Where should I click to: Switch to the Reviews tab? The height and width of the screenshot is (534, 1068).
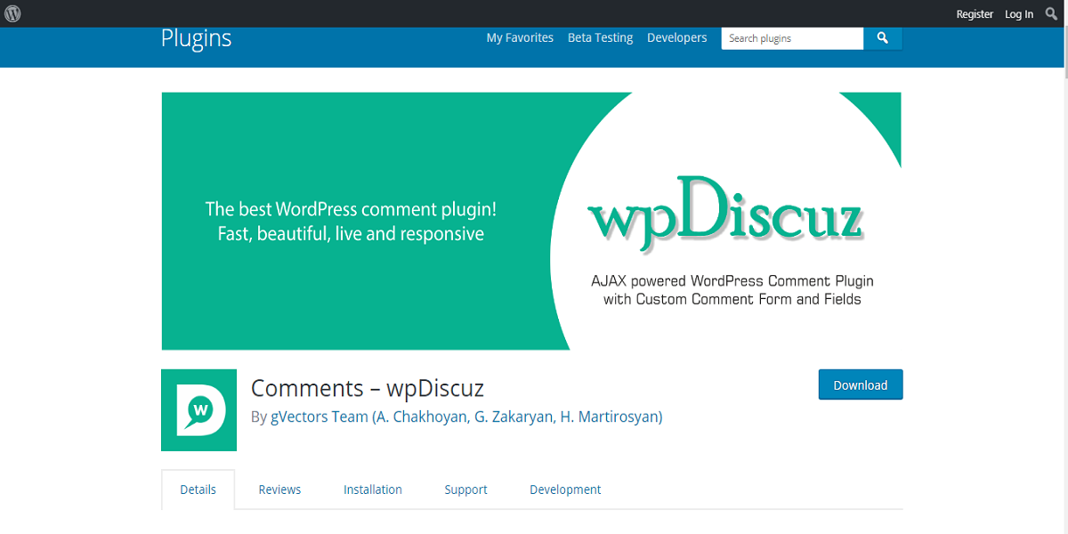[279, 489]
